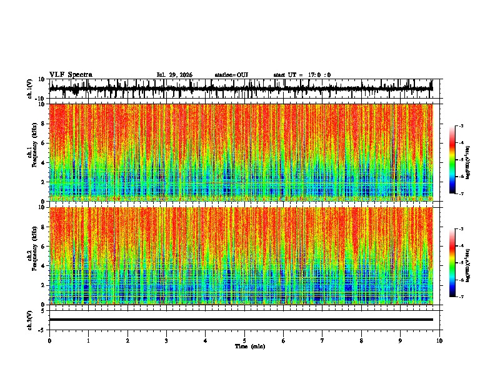Click the "2" kHz tick on ch.1 spectrogram
The image size is (495, 382).
coord(43,182)
